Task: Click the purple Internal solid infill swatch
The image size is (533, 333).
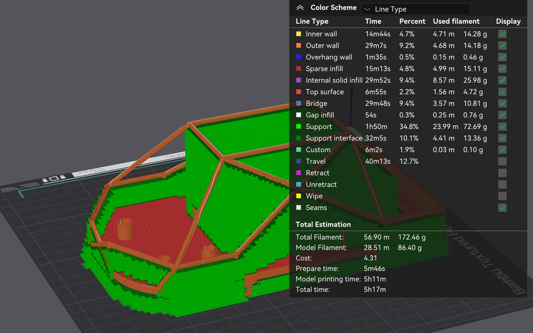Action: pyautogui.click(x=298, y=80)
